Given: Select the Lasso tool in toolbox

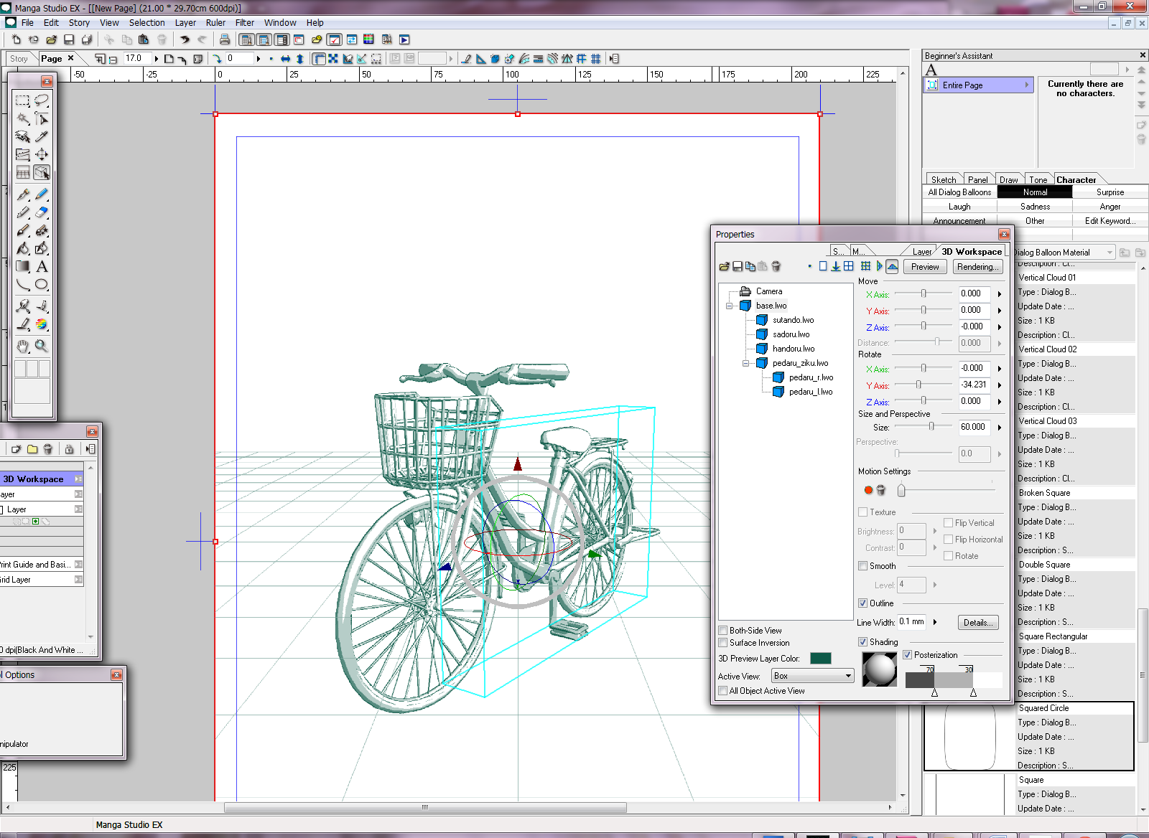Looking at the screenshot, I should point(42,100).
